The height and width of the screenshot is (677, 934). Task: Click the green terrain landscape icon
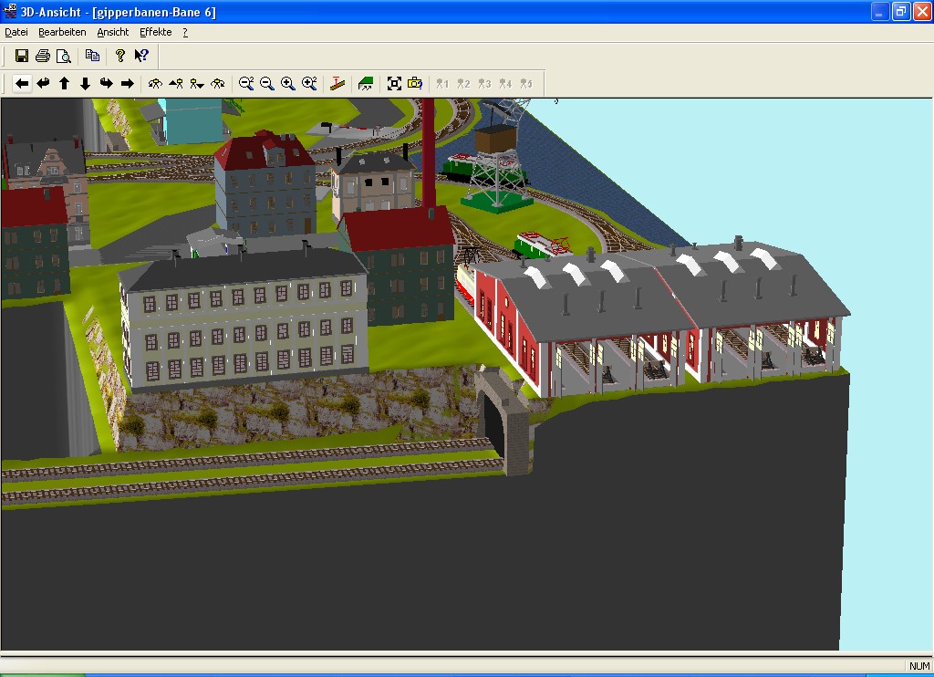point(365,83)
